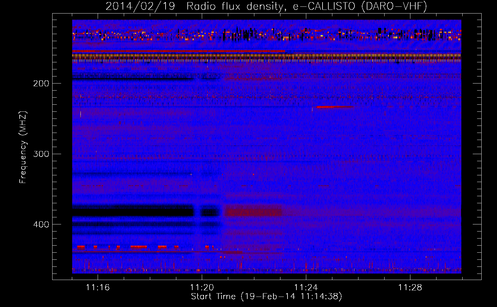Click the 11:24 time tick label
Screen dimensions: 497x307
tap(306, 288)
